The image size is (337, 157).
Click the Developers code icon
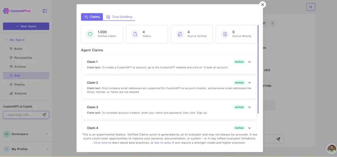click(x=7, y=134)
